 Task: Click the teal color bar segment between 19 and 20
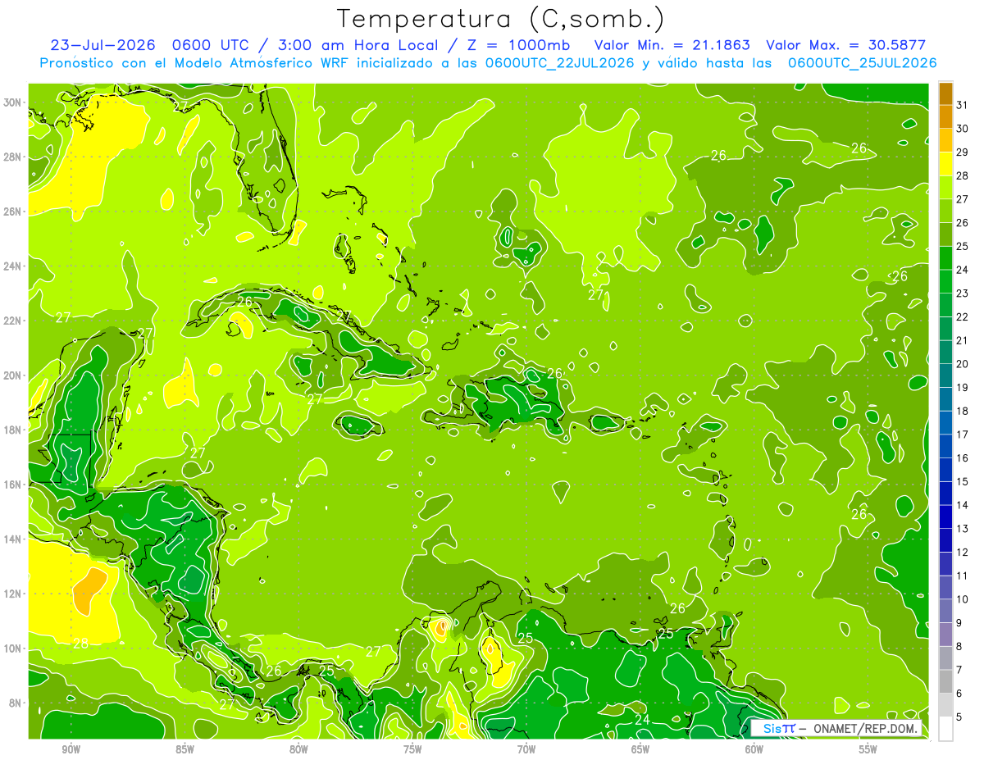(945, 375)
